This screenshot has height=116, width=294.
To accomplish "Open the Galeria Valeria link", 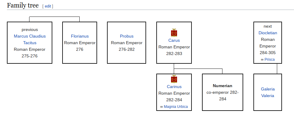I will [x=268, y=92].
